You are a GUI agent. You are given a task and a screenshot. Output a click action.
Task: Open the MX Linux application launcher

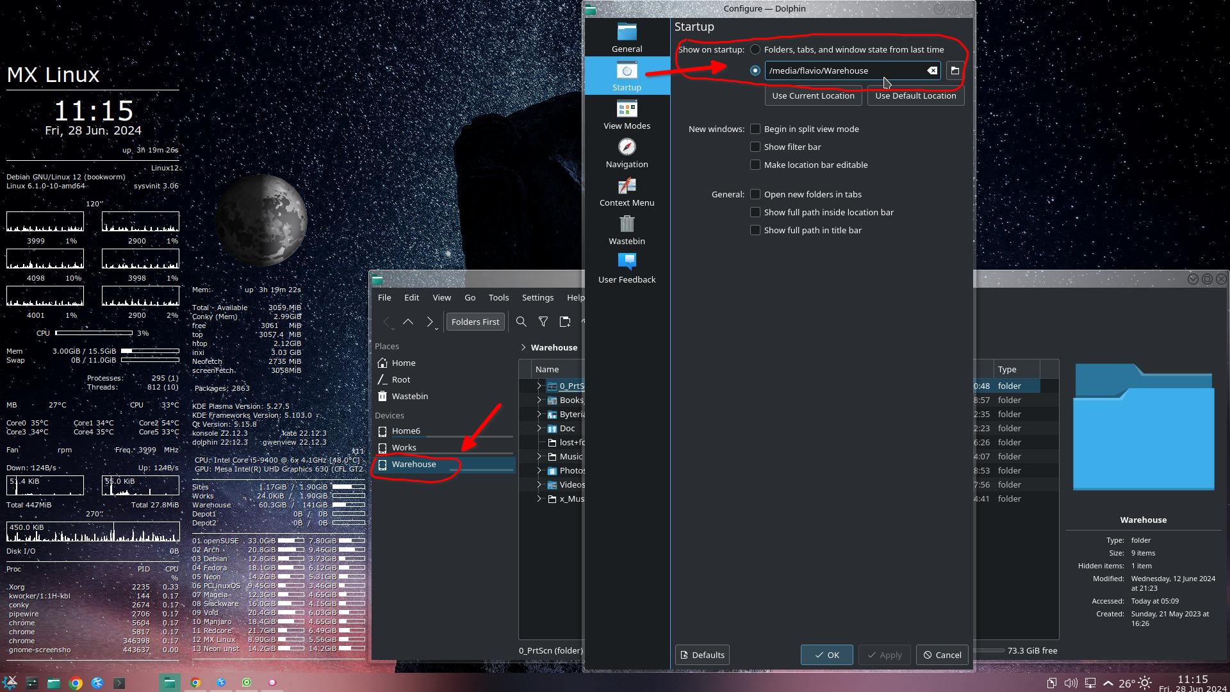coord(11,682)
